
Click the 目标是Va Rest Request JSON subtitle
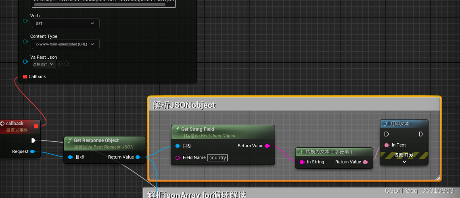104,147
